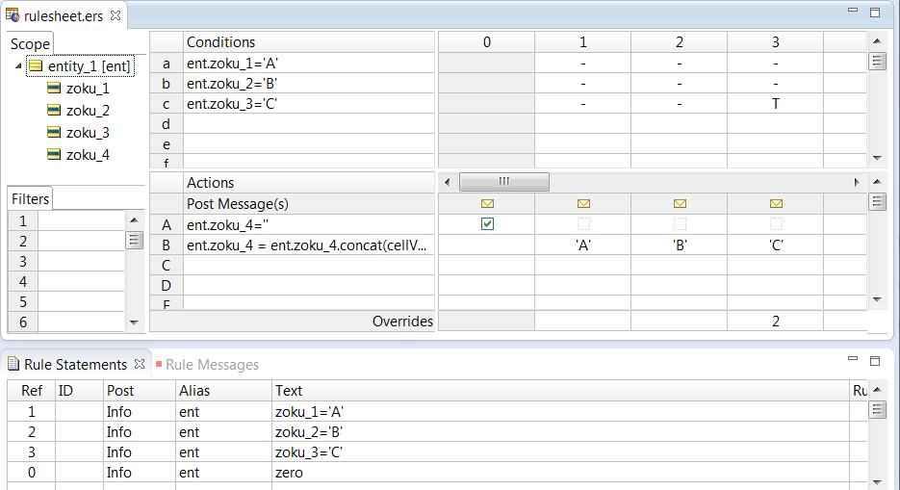Select action ent.zoku_4 concat row
Image resolution: width=900 pixels, height=490 pixels.
click(x=309, y=245)
